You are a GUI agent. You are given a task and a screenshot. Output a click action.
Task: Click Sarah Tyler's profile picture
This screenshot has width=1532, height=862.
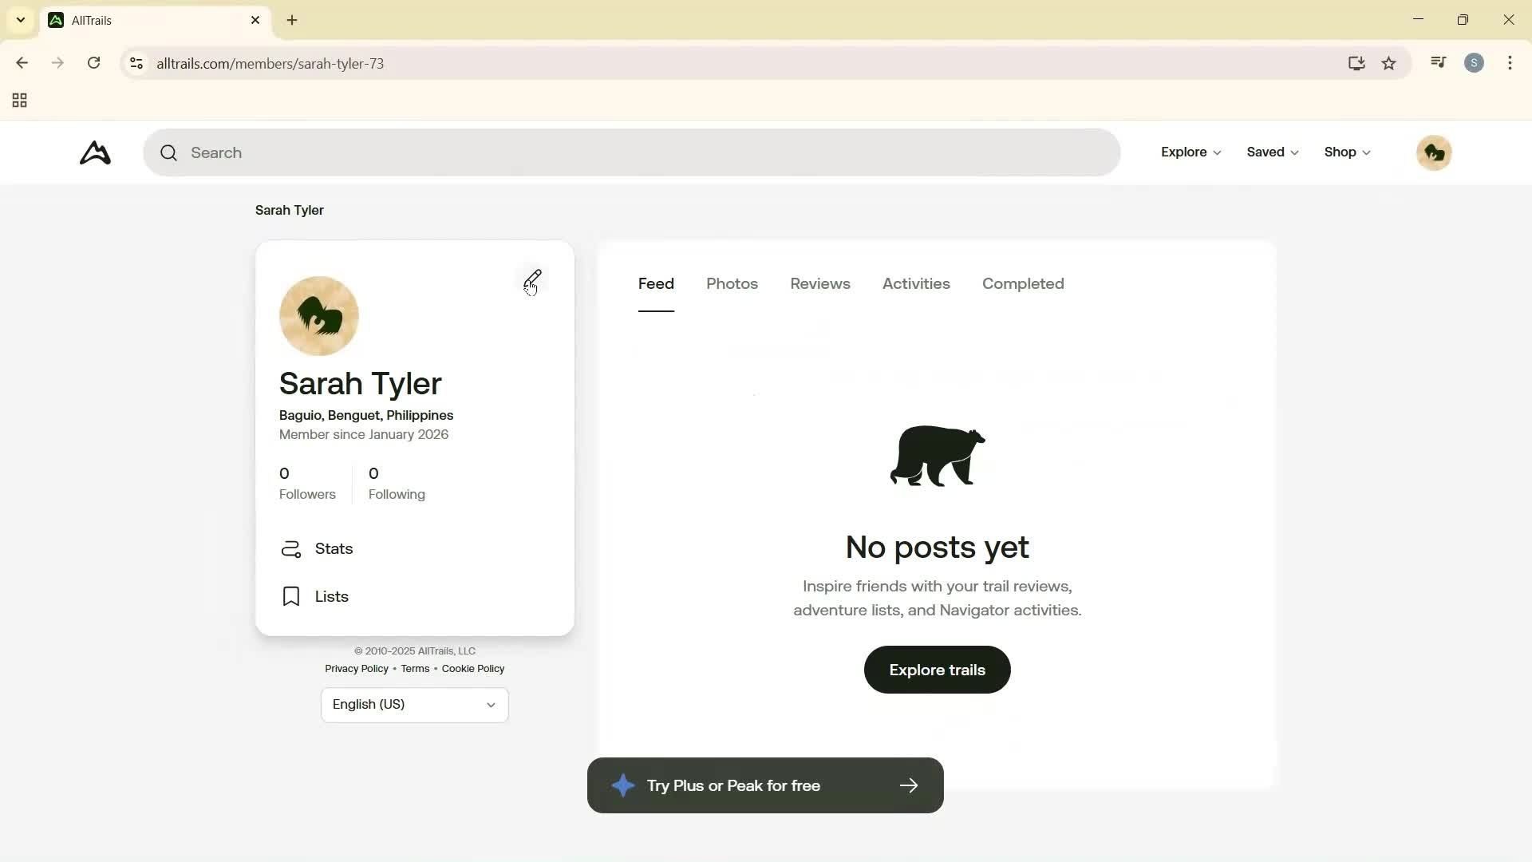click(x=318, y=315)
